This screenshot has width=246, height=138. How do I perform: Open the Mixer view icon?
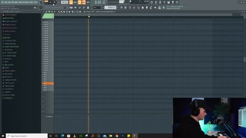134,8
